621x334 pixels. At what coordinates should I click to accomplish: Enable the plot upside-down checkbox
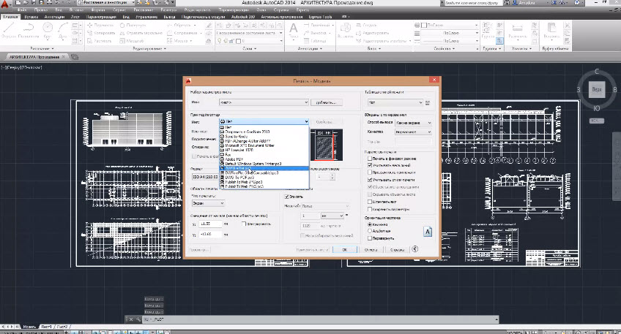(369, 238)
